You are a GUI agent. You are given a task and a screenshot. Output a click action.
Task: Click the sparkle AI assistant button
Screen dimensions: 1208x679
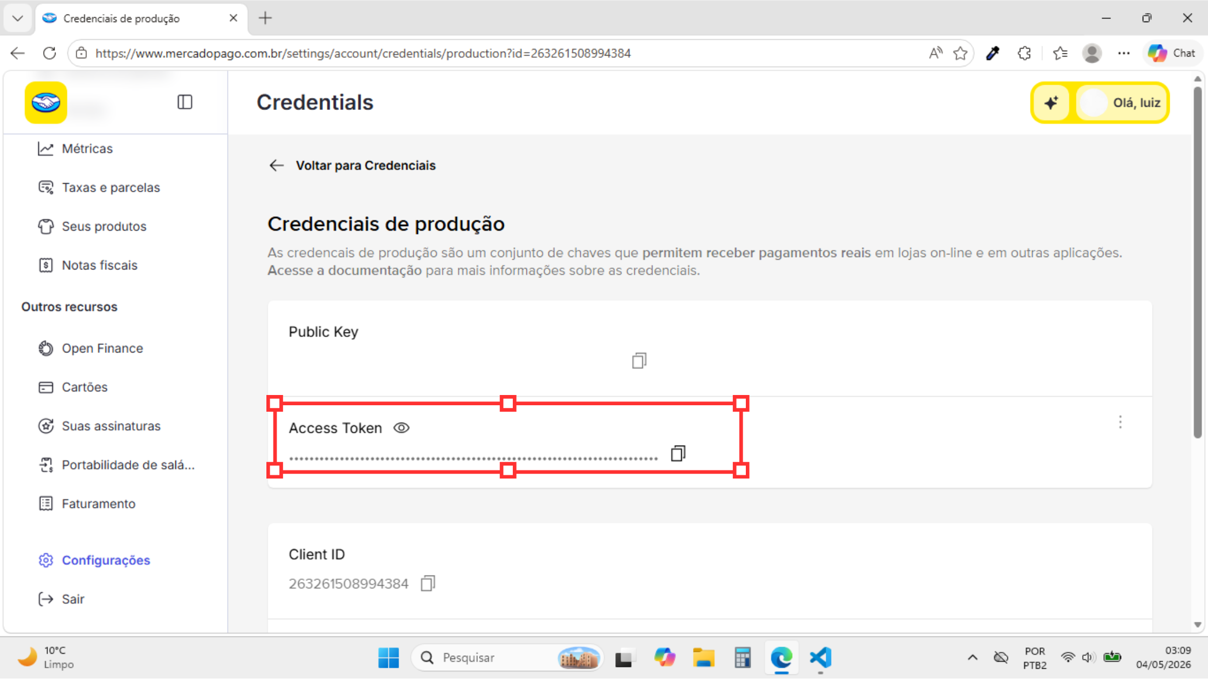click(1051, 102)
